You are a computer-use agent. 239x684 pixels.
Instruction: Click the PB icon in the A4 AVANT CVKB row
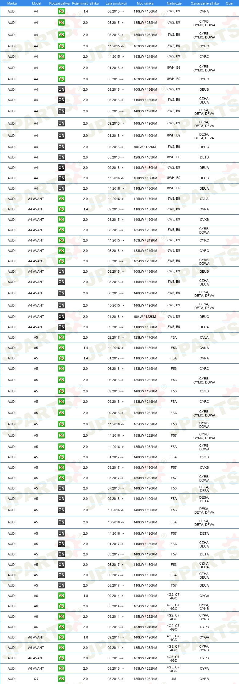(61, 220)
